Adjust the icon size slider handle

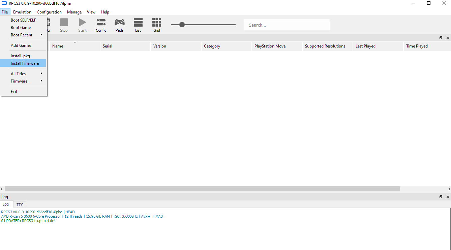(182, 25)
